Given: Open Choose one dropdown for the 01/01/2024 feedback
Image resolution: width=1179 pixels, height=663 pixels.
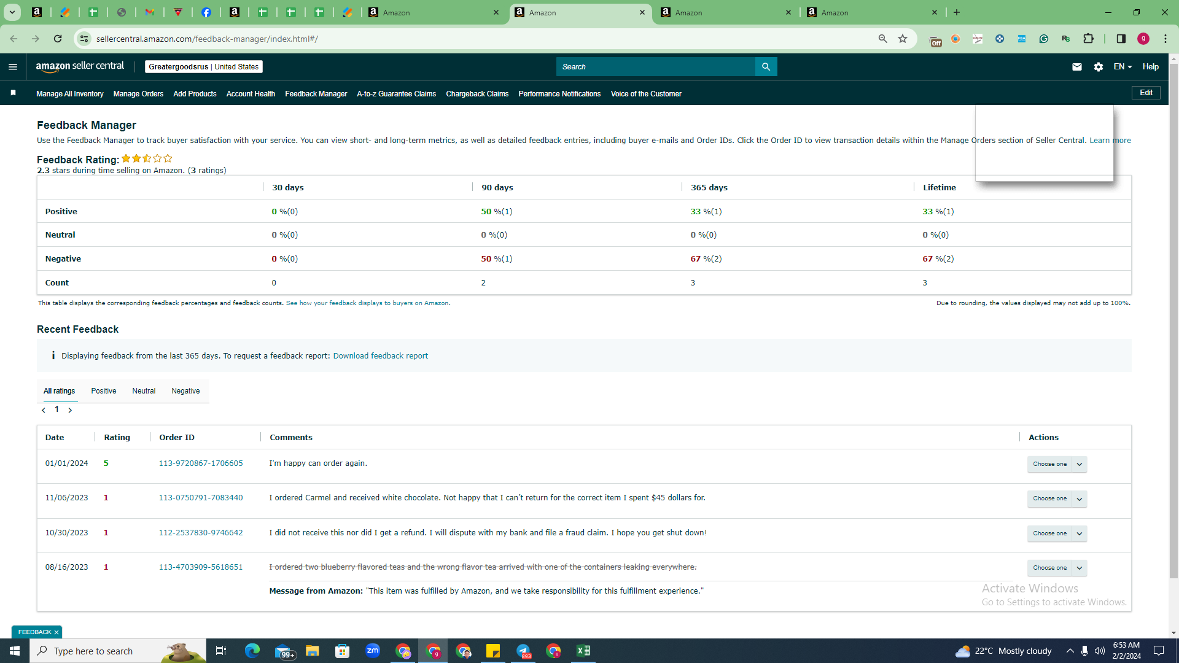Looking at the screenshot, I should 1057,464.
